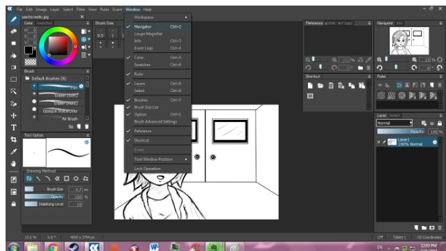This screenshot has width=446, height=251.
Task: Click the Navigator preview thumbnail
Action: tap(409, 40)
